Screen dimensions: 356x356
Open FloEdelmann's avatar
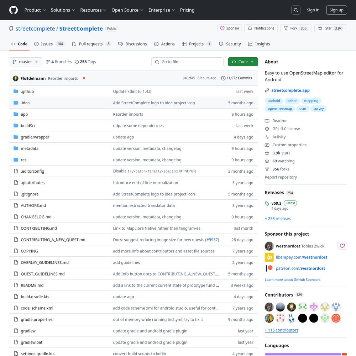(15, 78)
